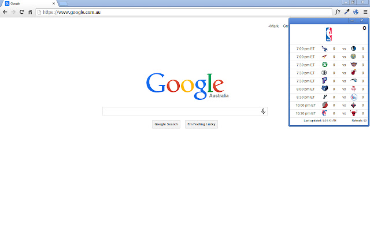Screen dimensions: 370x231
Task: Open settings gear in NBA scores popup
Action: click(x=364, y=28)
